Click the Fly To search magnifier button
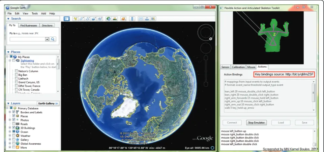Viewport: 324px width, 152px height. click(x=53, y=39)
